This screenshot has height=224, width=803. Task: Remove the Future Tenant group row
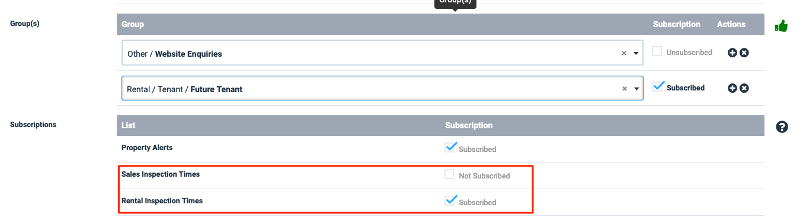coord(744,88)
